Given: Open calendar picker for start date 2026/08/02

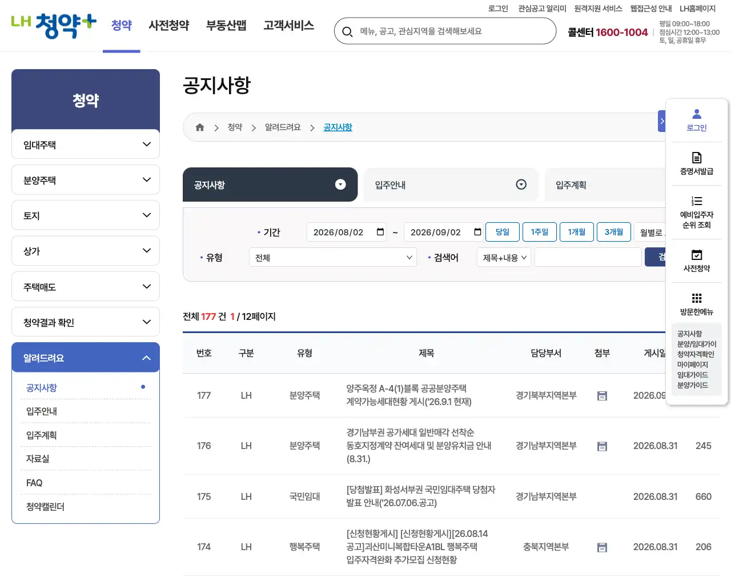Looking at the screenshot, I should 380,232.
